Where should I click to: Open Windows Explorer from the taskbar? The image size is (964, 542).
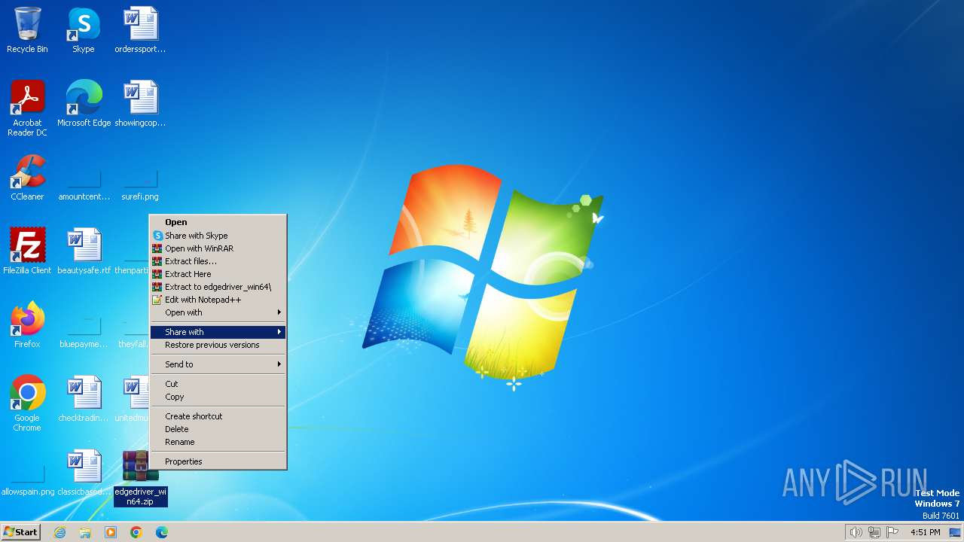pos(85,532)
